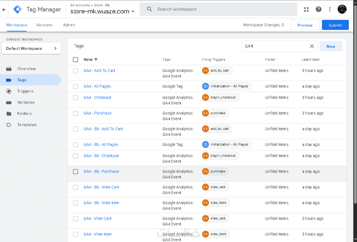Open the three-dot more options menu
Screen dimensions: 357x242
coord(330,9)
